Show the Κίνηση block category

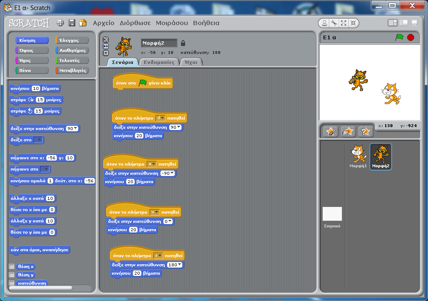(x=32, y=41)
